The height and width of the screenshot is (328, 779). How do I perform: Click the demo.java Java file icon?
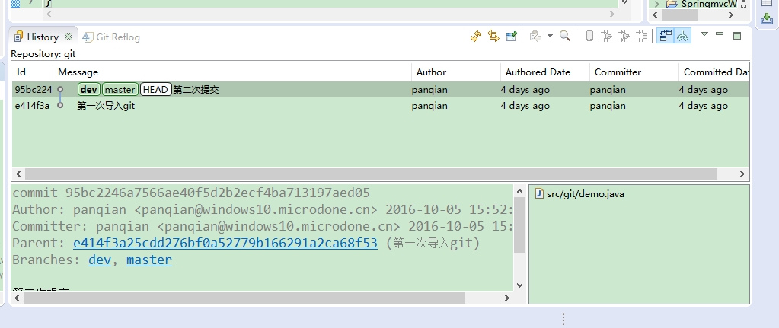coord(539,193)
